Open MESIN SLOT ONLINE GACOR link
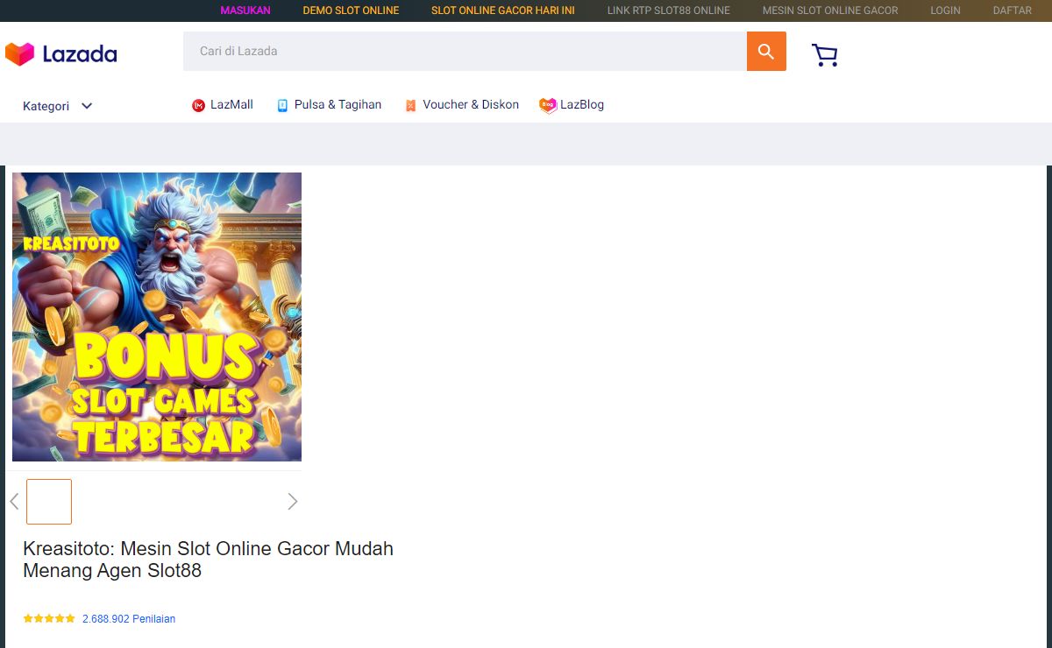The height and width of the screenshot is (648, 1052). pyautogui.click(x=830, y=11)
